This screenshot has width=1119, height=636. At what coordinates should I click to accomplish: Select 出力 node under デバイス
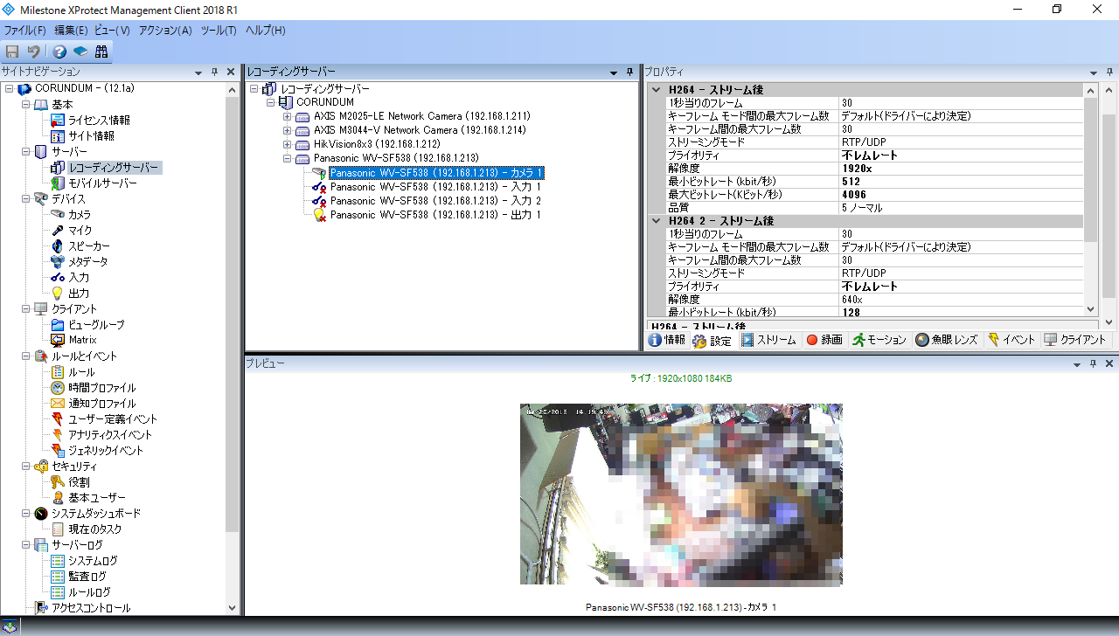[x=79, y=294]
